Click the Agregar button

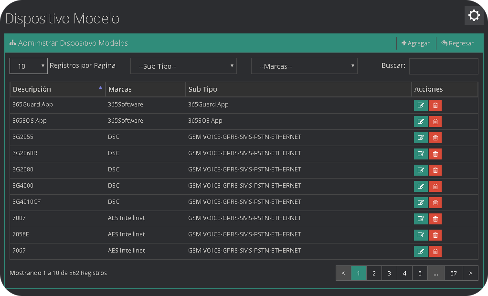(416, 43)
